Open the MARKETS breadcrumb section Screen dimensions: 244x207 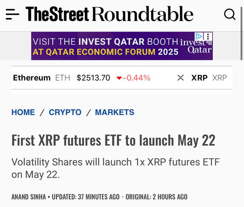[115, 112]
